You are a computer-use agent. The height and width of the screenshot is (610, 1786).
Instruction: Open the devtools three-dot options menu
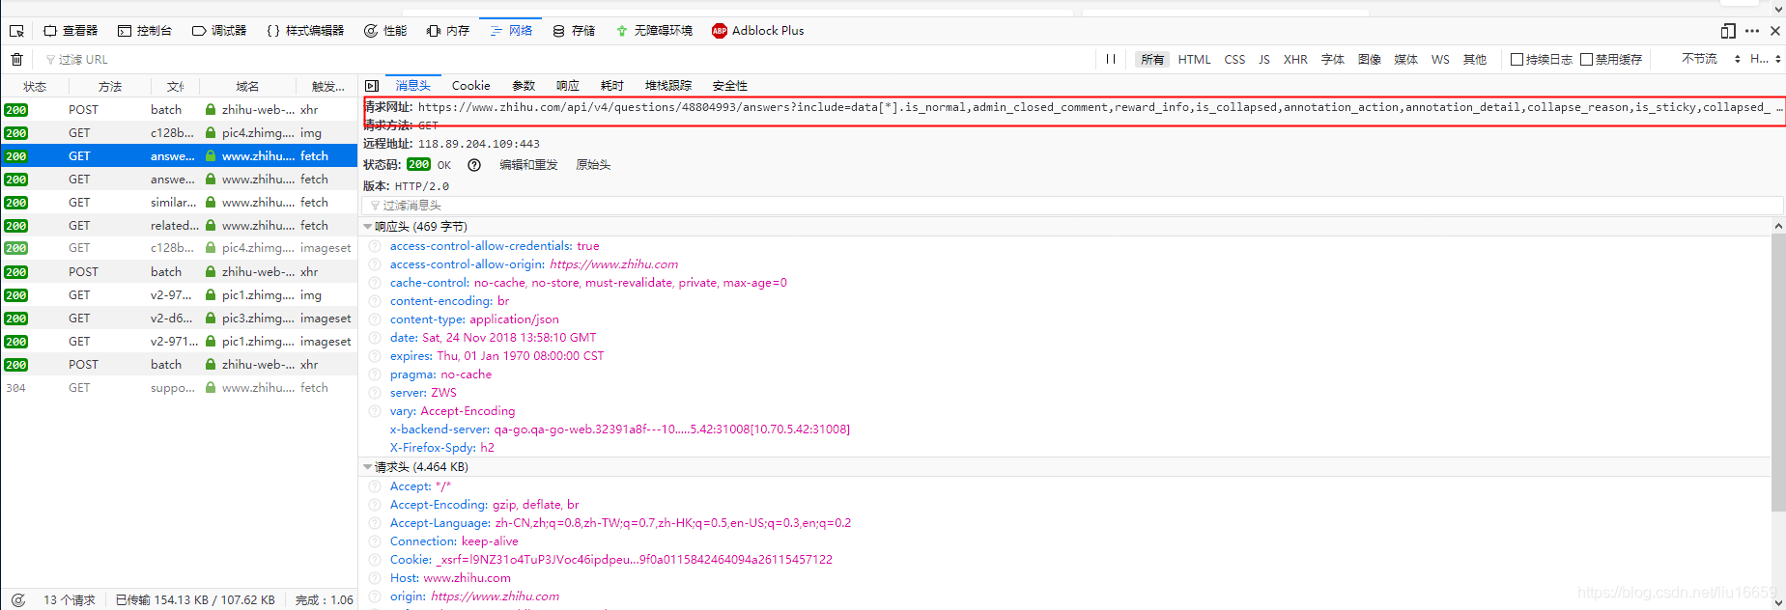click(1752, 31)
